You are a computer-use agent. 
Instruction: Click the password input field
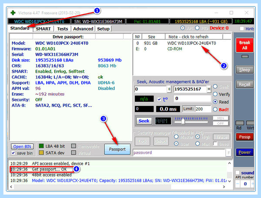point(179,153)
